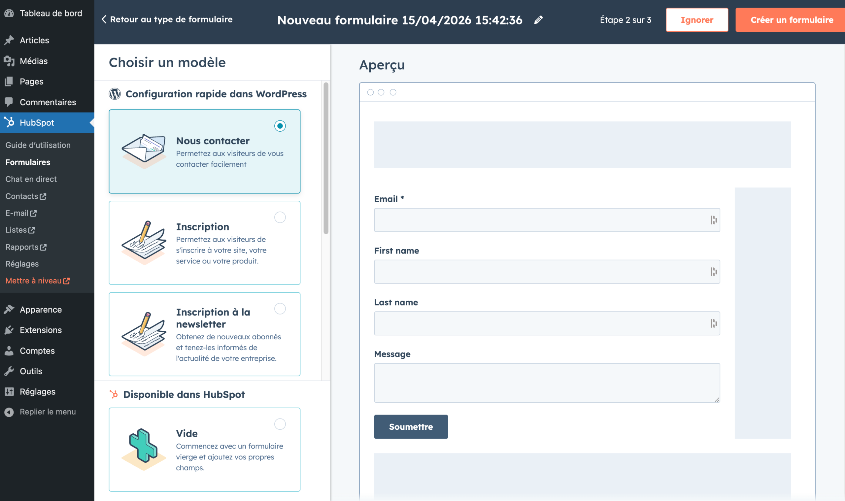Image resolution: width=845 pixels, height=501 pixels.
Task: Click the back chevron beside Retour
Action: [x=104, y=19]
